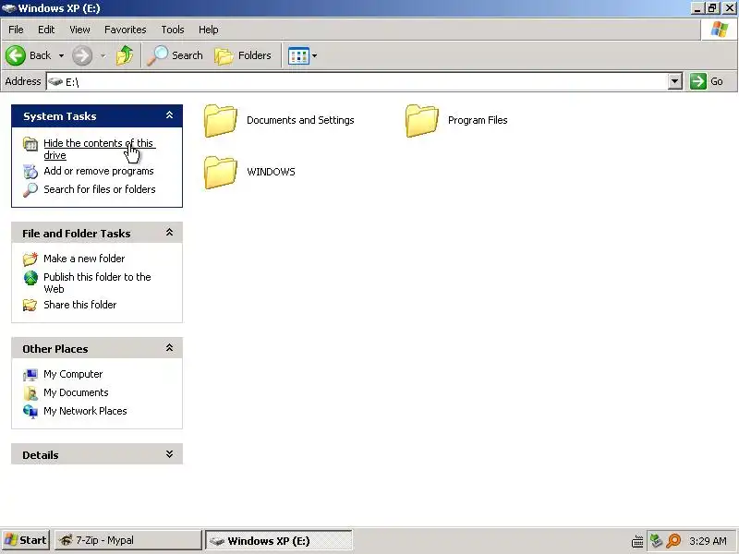Screen dimensions: 739x554
Task: Open My Network Places link
Action: point(85,411)
